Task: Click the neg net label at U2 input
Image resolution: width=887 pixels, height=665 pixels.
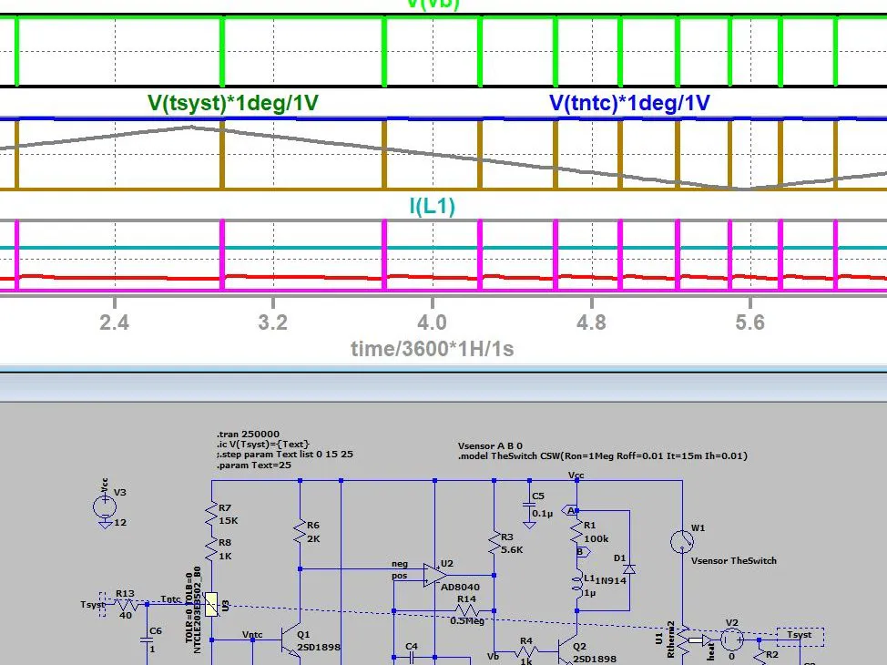Action: coord(400,564)
